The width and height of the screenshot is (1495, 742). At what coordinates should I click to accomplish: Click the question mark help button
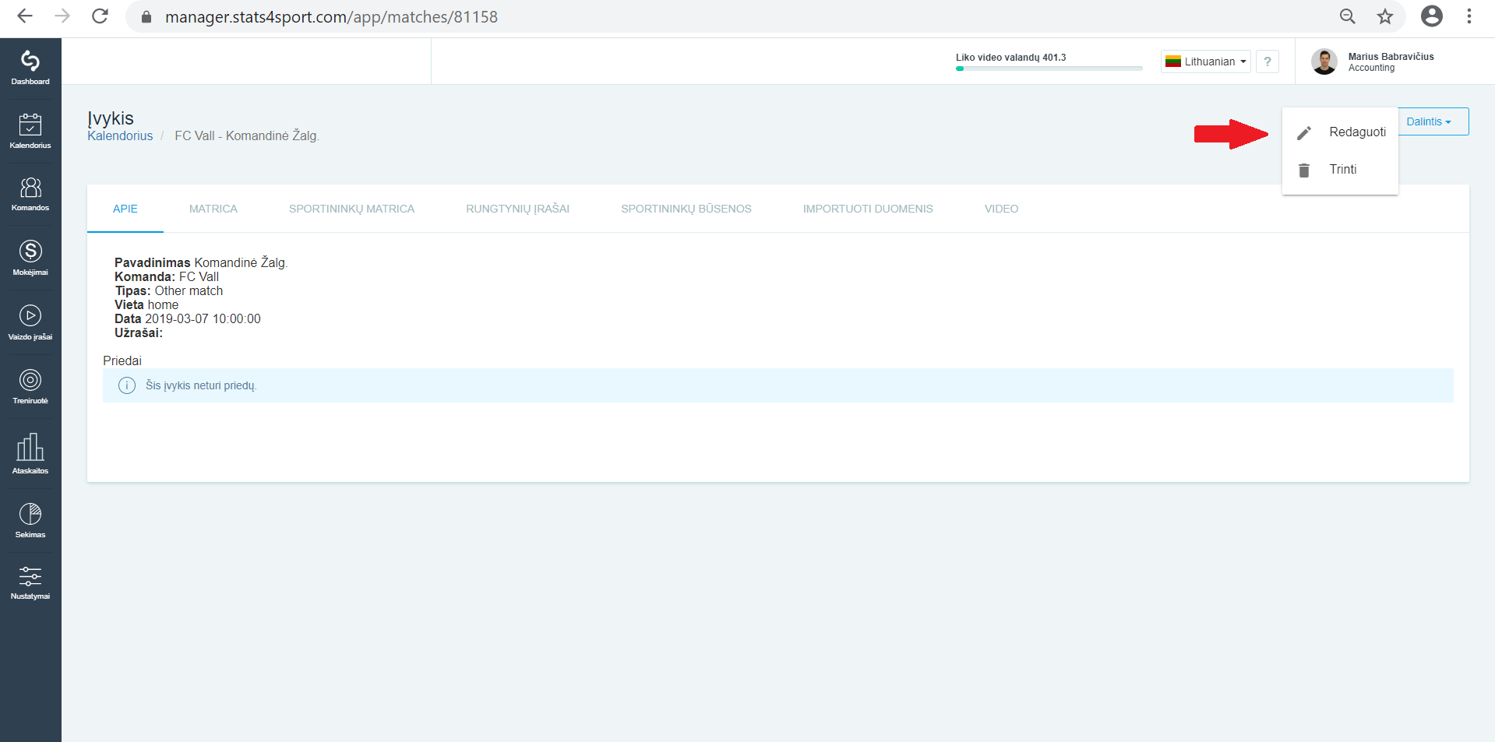pyautogui.click(x=1268, y=62)
